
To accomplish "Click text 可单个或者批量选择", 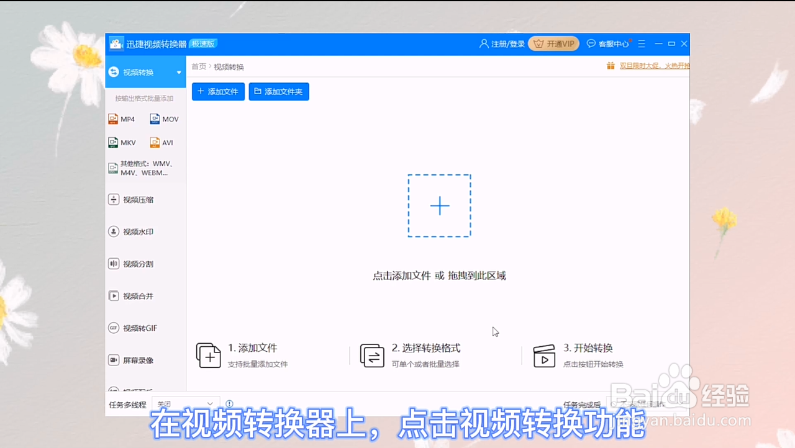I will coord(425,364).
